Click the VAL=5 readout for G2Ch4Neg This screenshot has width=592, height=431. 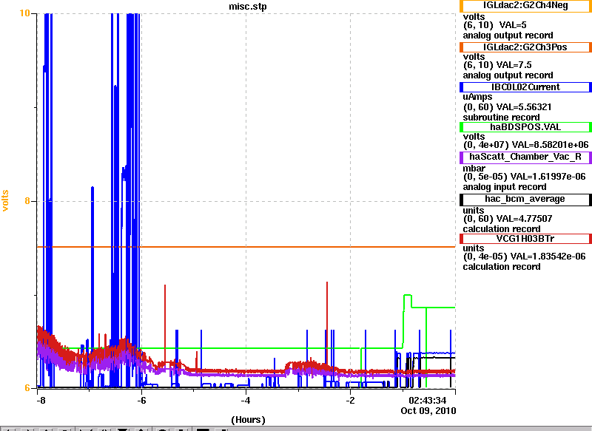click(x=513, y=25)
